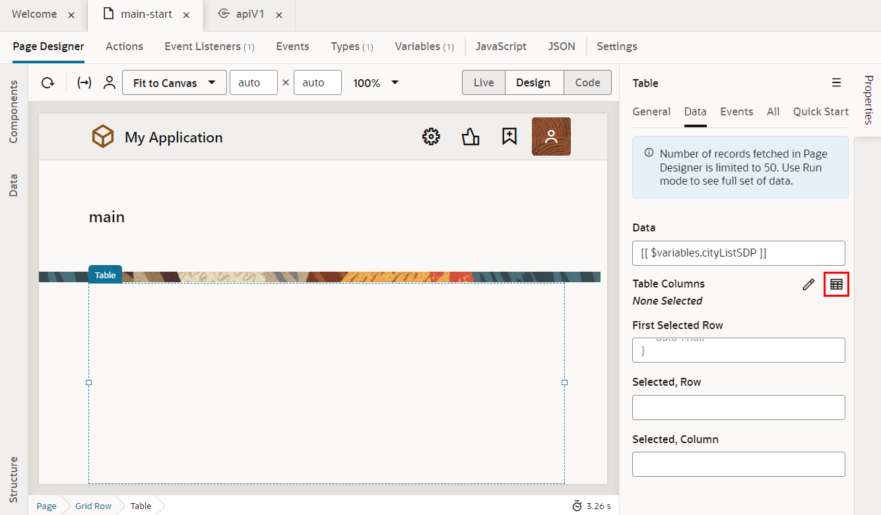Click the Table Columns edit pencil icon

coord(808,285)
